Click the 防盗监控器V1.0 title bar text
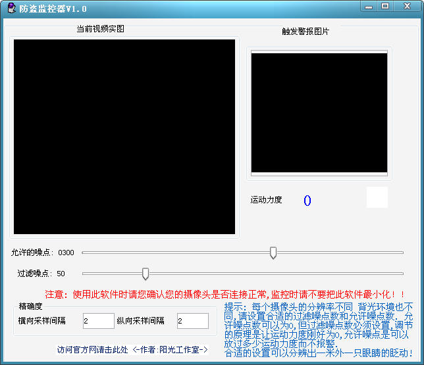 53,9
